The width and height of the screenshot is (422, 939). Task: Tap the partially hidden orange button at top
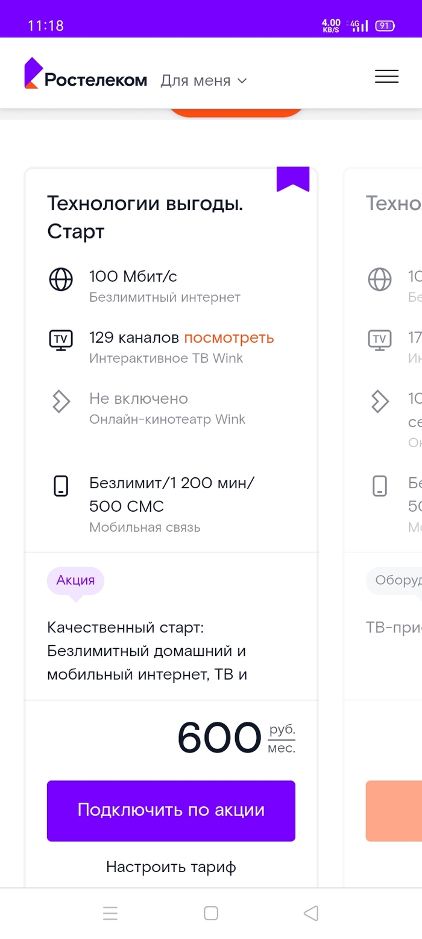pyautogui.click(x=236, y=112)
